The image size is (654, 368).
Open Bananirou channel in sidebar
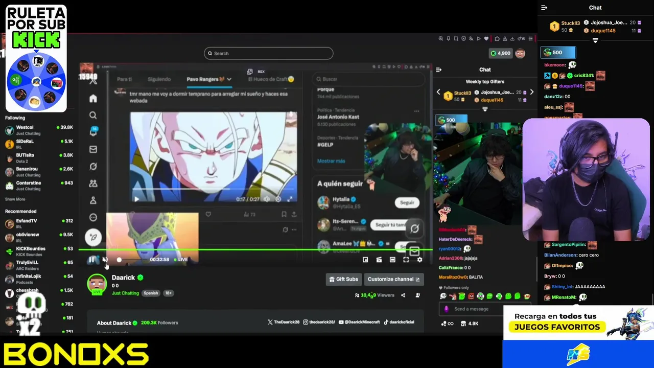pyautogui.click(x=39, y=171)
